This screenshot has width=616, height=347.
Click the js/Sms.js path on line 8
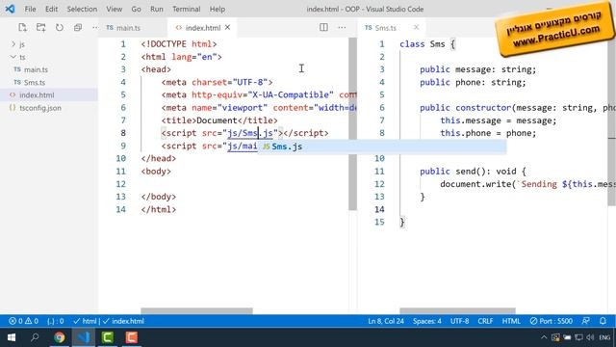[x=250, y=133]
